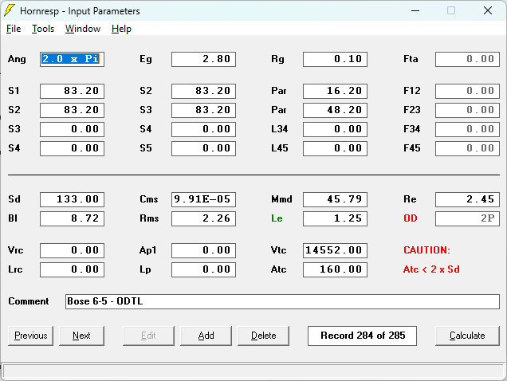Click the F34 field
Image resolution: width=507 pixels, height=381 pixels.
[467, 129]
